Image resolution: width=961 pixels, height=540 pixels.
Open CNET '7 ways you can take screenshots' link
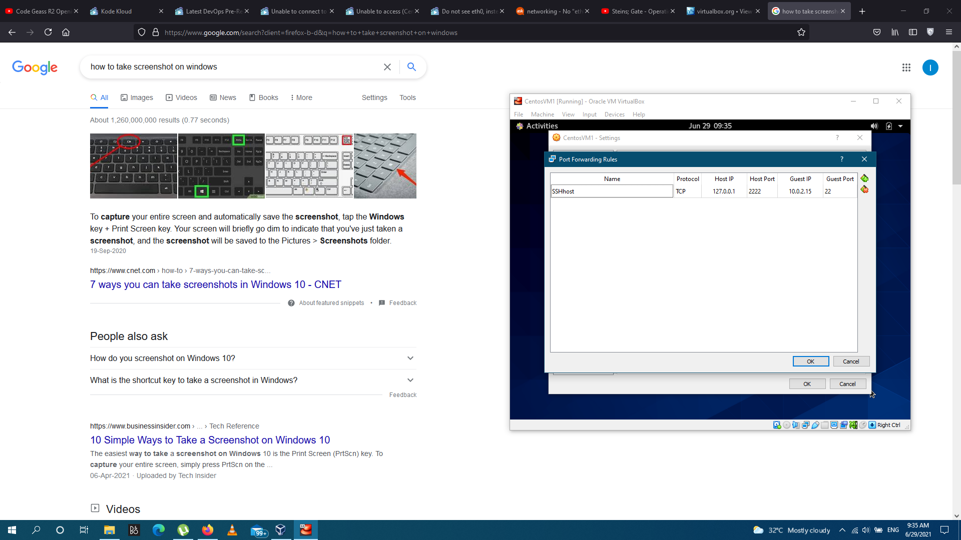pos(215,284)
